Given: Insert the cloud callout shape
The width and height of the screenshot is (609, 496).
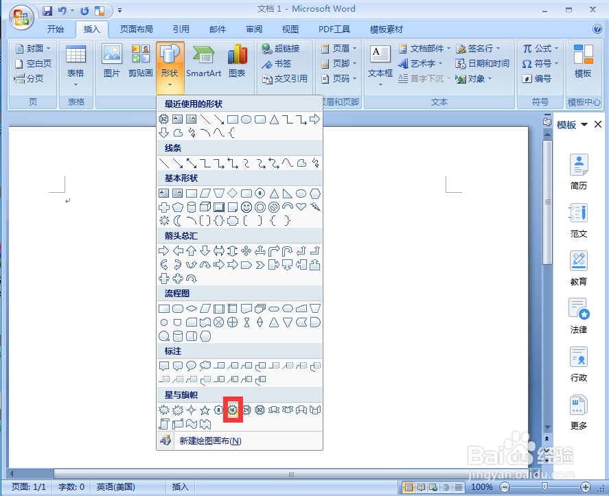Looking at the screenshot, I should tap(205, 366).
